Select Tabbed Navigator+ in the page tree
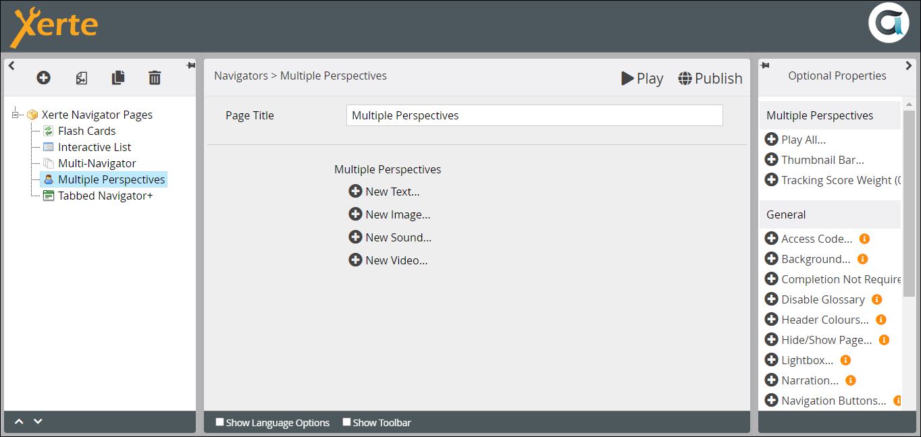The width and height of the screenshot is (921, 437). point(105,196)
